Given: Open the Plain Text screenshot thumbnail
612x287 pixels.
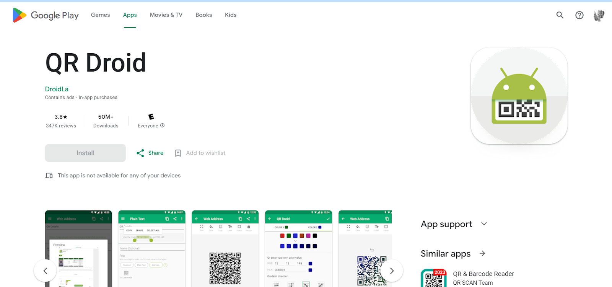Looking at the screenshot, I should tap(152, 249).
